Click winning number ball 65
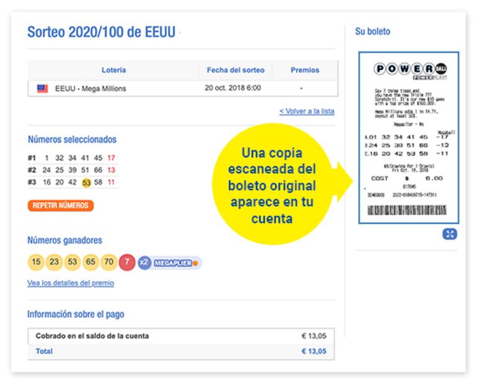477x385 pixels. 91,262
